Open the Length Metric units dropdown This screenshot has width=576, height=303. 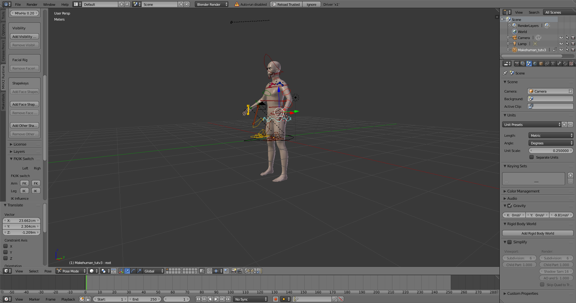coord(551,135)
